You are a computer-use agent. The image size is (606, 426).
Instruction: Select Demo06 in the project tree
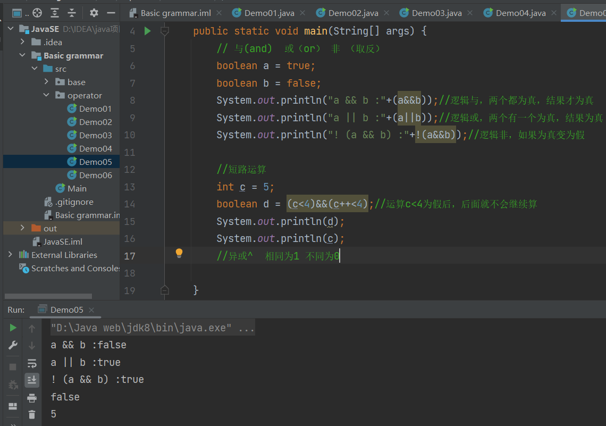(95, 175)
